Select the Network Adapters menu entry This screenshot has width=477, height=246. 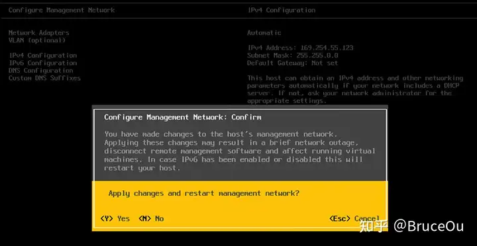39,33
